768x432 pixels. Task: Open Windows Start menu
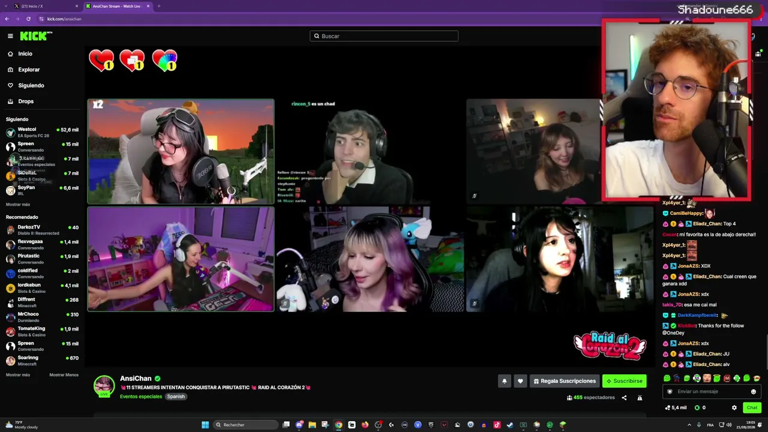pos(205,425)
